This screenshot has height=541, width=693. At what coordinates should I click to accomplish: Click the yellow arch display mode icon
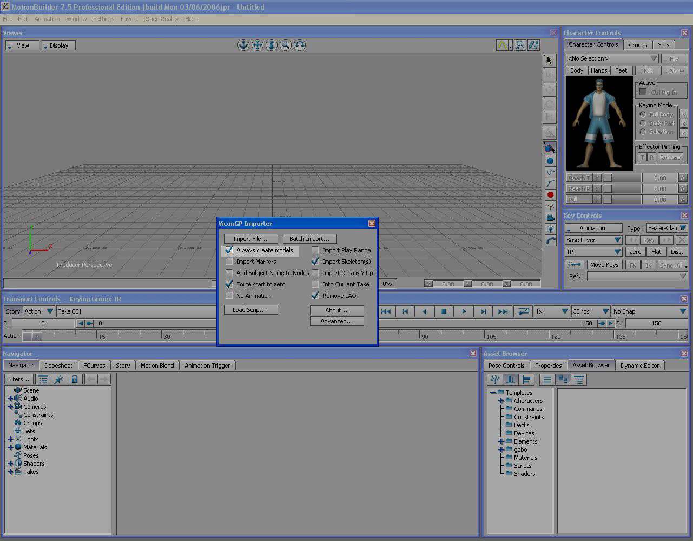[503, 45]
